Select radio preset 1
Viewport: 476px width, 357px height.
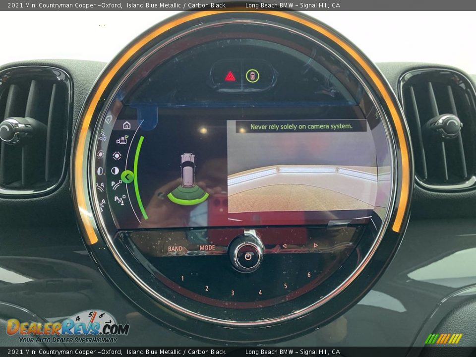pos(182,278)
